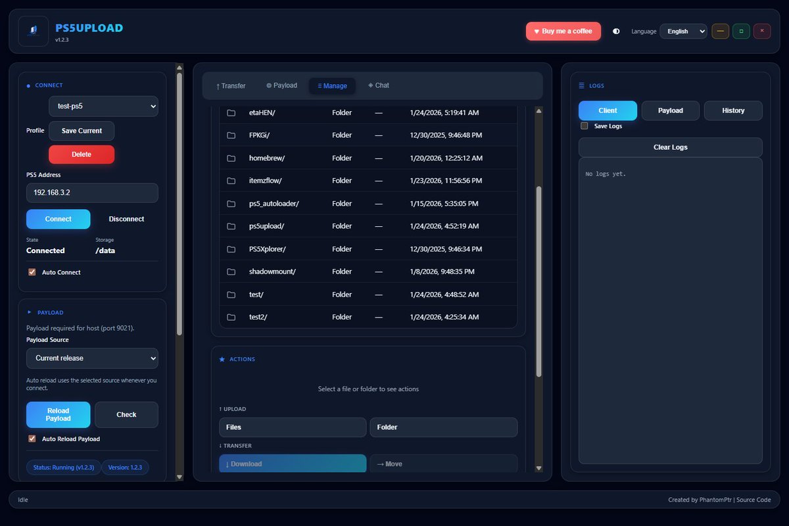This screenshot has width=789, height=526.
Task: Click the test/ folder icon
Action: [231, 295]
